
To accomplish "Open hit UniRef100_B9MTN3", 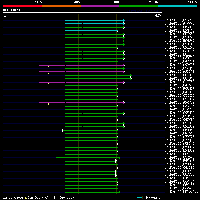I will tap(179, 31).
